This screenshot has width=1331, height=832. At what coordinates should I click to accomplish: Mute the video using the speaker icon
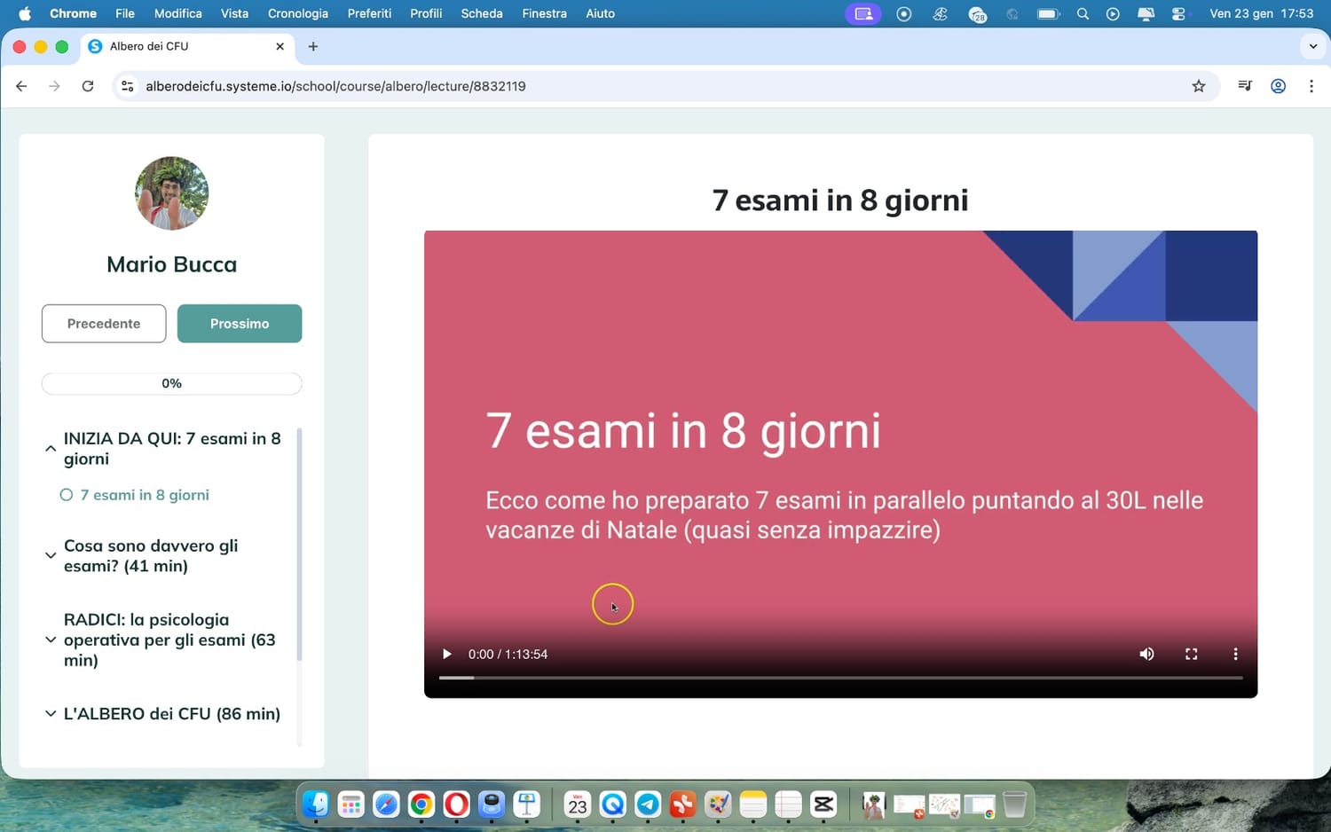coord(1146,654)
